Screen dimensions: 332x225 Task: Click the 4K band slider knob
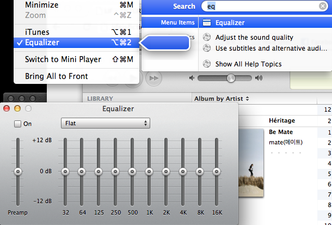click(x=183, y=172)
